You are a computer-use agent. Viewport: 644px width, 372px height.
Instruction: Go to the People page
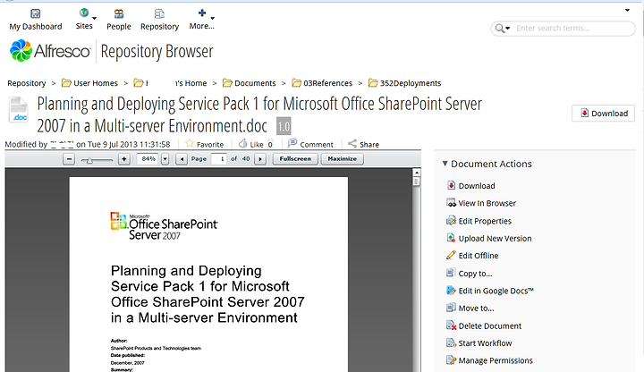click(119, 21)
